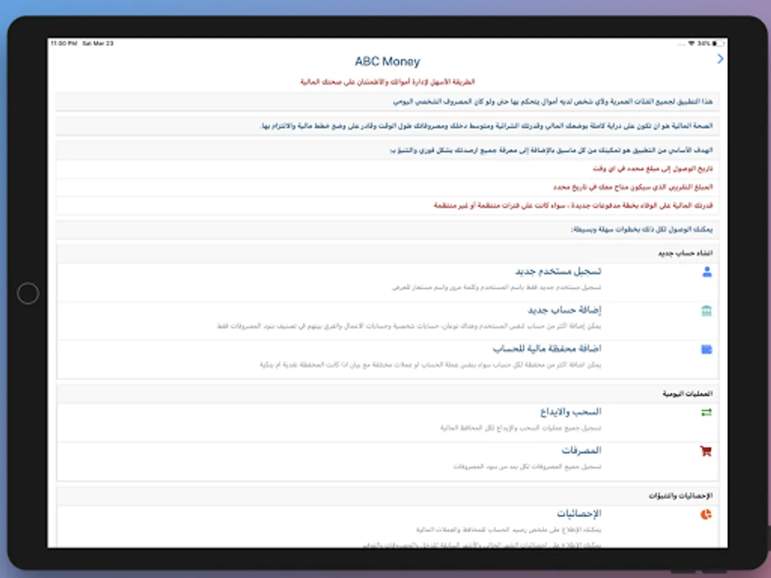Select the 'الإحصائيات والتنبؤات' section header

(680, 496)
